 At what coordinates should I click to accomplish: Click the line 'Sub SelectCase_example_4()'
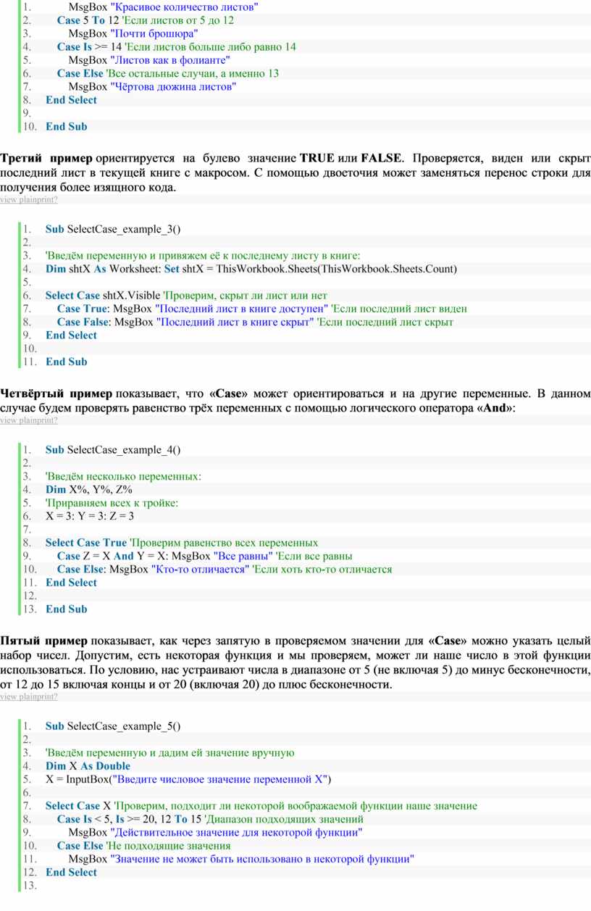tap(113, 450)
